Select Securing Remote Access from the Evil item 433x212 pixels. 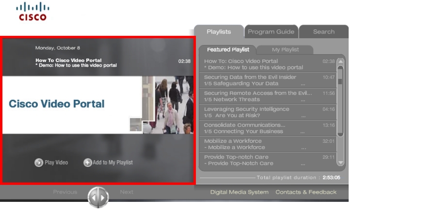point(268,96)
